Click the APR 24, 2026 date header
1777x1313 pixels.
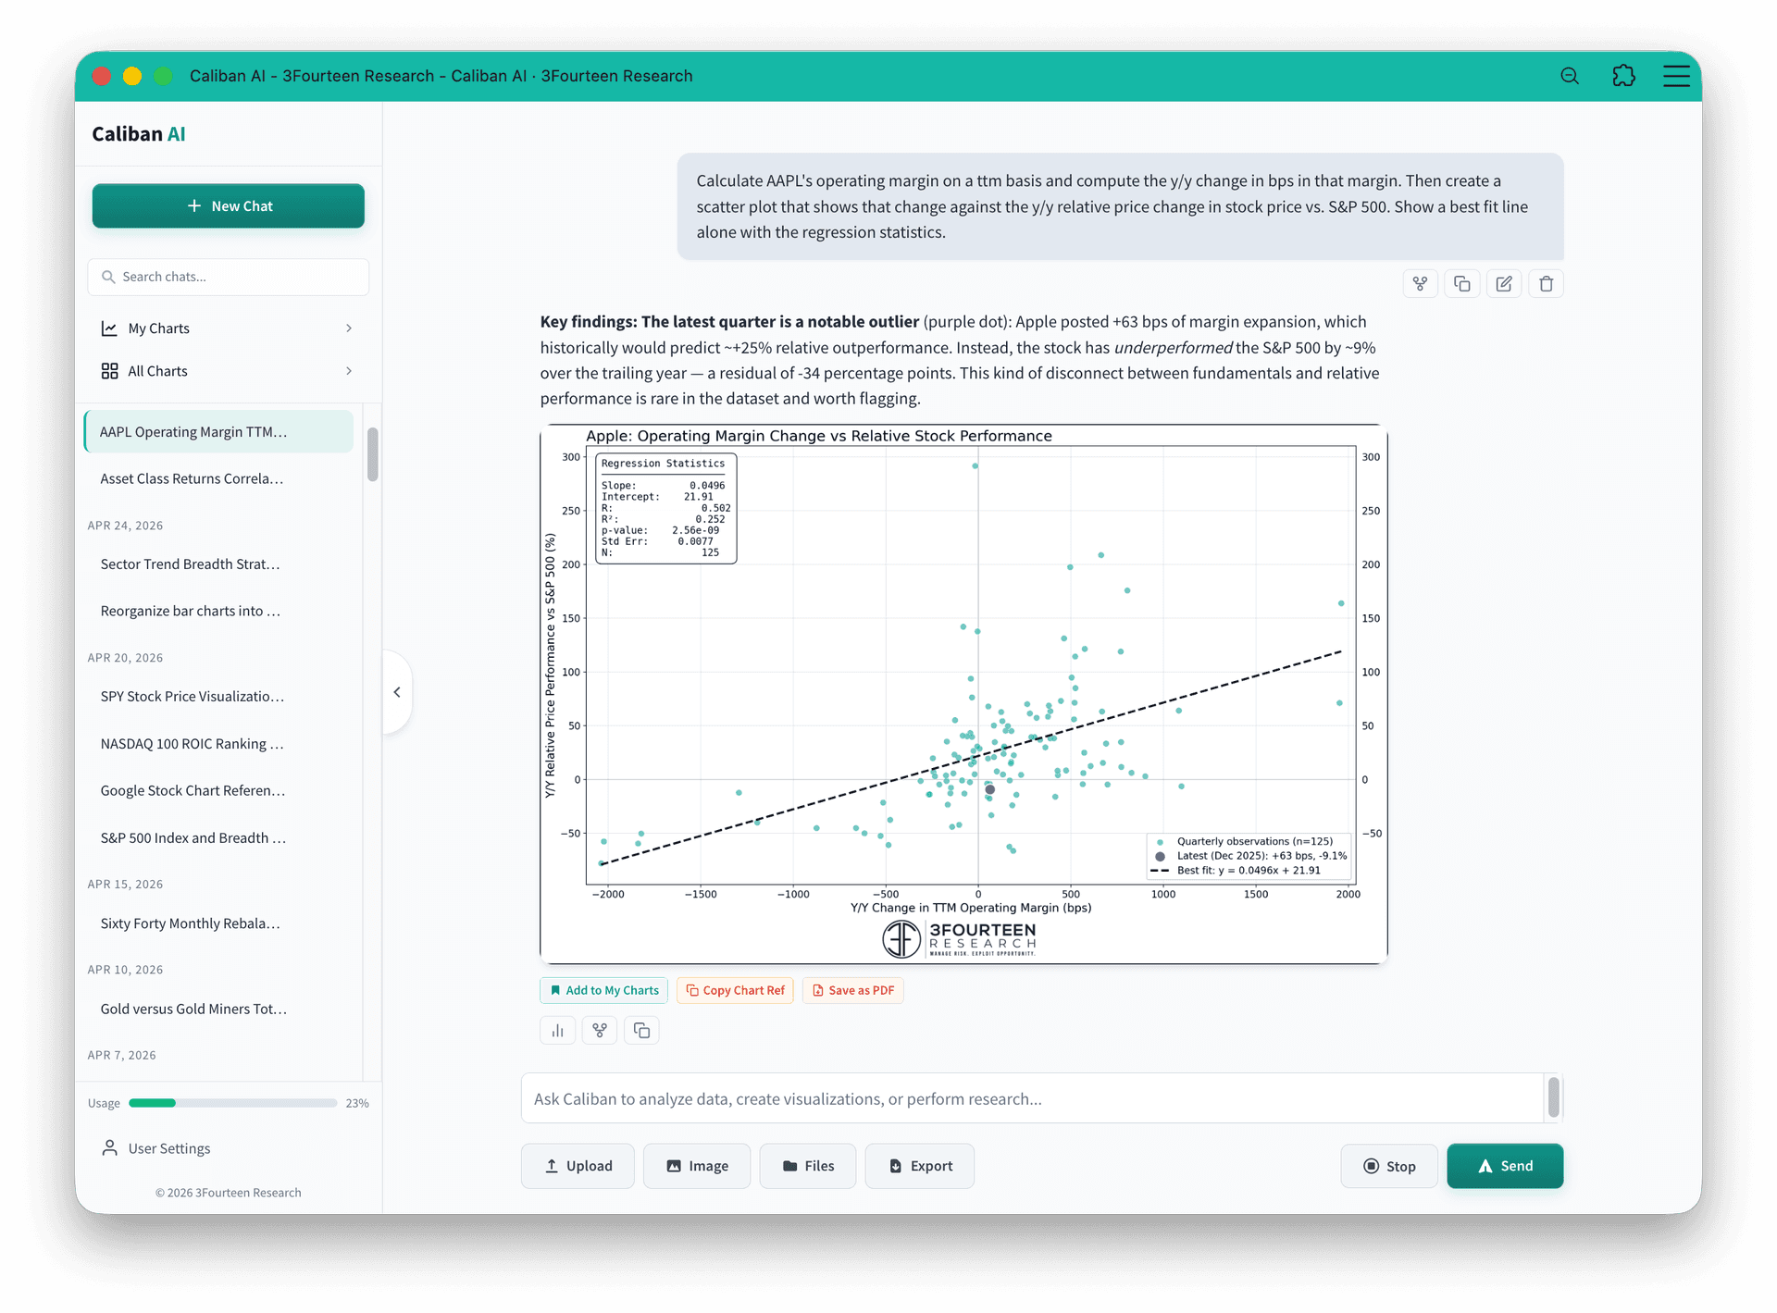point(125,526)
